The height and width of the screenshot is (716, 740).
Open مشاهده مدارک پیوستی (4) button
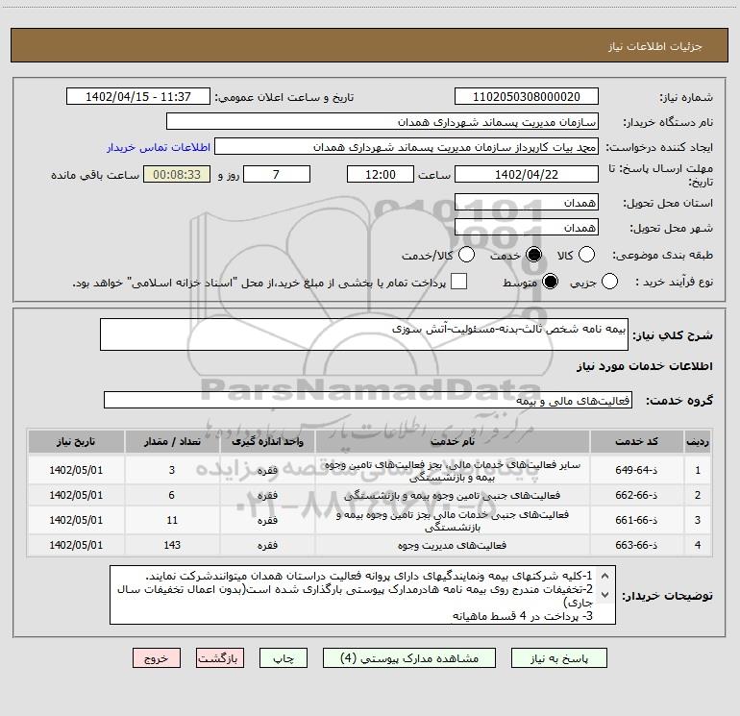coord(409,658)
